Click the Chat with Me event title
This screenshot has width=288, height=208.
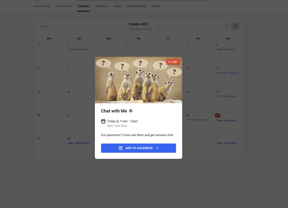[x=117, y=111]
